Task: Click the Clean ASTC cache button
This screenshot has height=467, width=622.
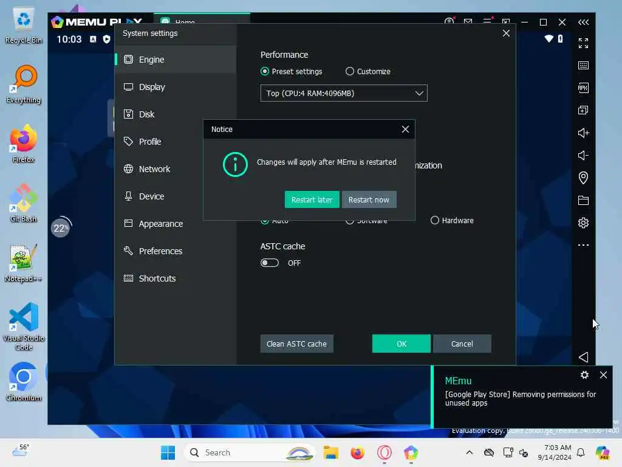Action: coord(296,344)
